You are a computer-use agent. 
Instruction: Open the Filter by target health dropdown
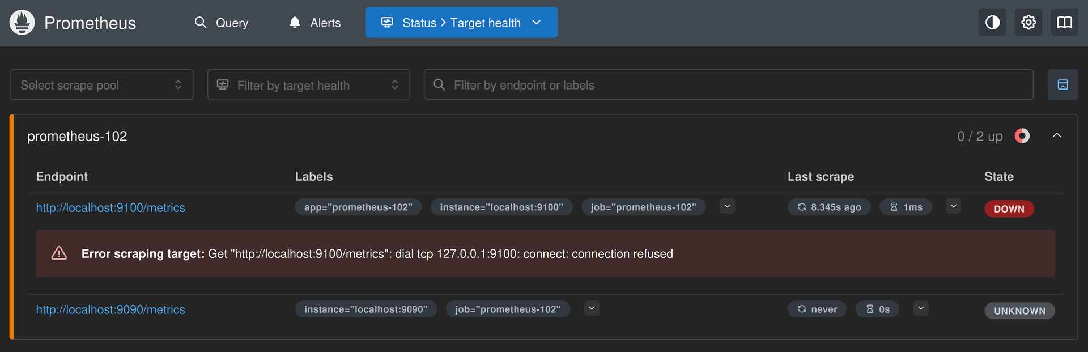click(x=308, y=85)
